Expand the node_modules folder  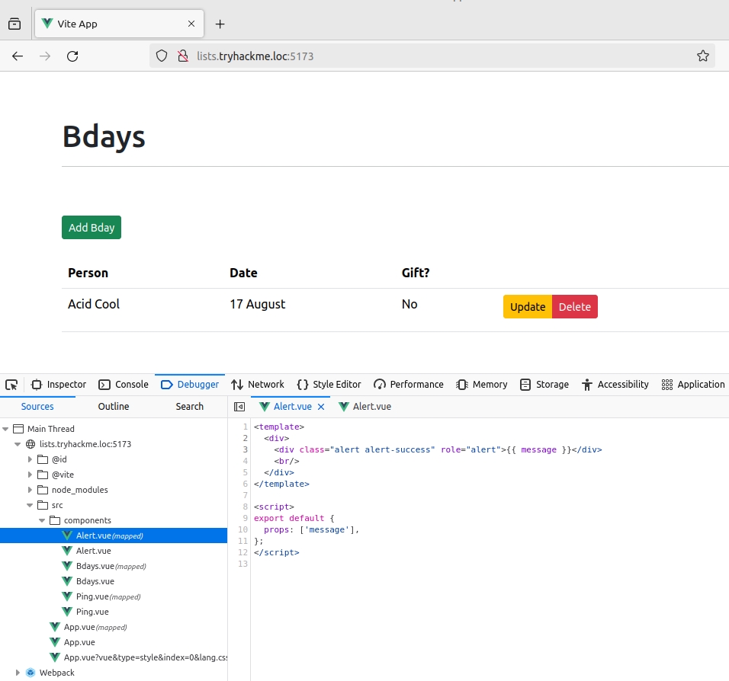coord(31,490)
